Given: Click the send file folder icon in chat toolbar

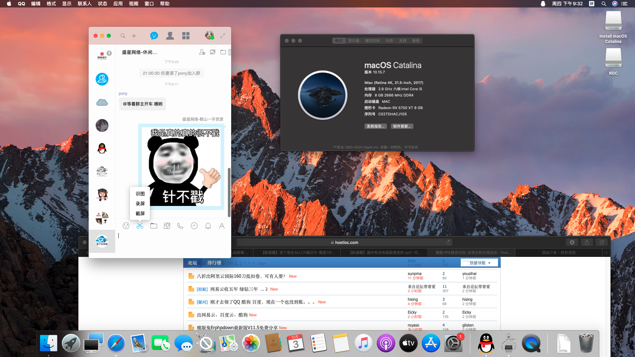Looking at the screenshot, I should 154,226.
